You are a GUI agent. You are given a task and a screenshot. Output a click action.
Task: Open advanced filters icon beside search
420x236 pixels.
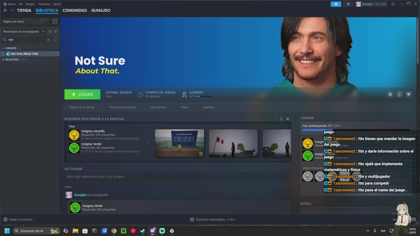[x=55, y=40]
